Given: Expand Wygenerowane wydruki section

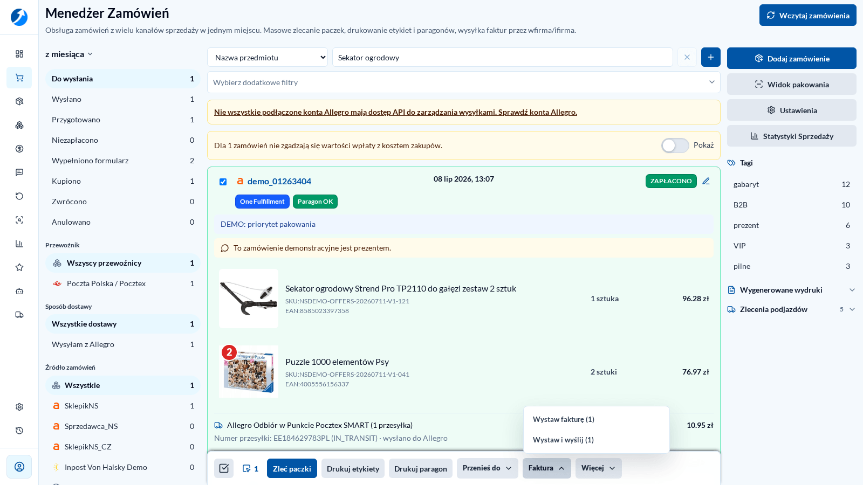Looking at the screenshot, I should [792, 290].
